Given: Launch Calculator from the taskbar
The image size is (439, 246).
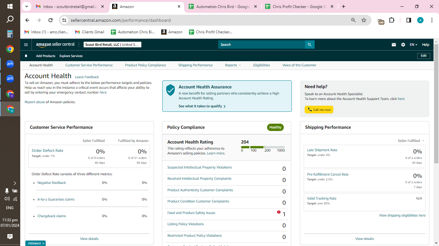Looking at the screenshot, I should click(x=10, y=34).
